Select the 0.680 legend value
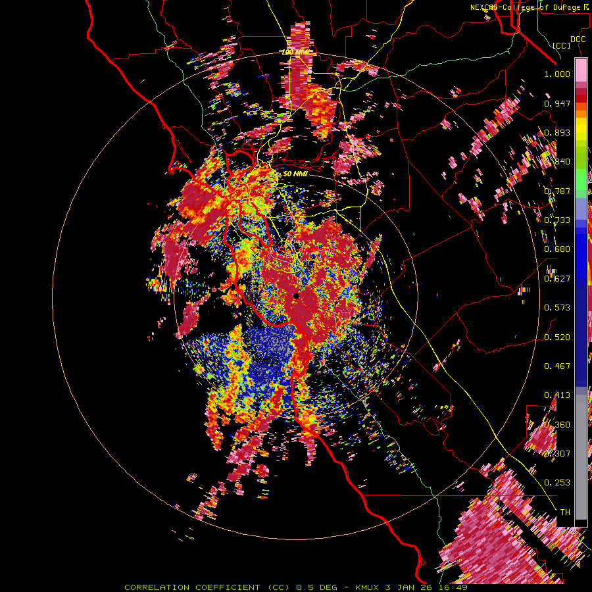 point(557,249)
